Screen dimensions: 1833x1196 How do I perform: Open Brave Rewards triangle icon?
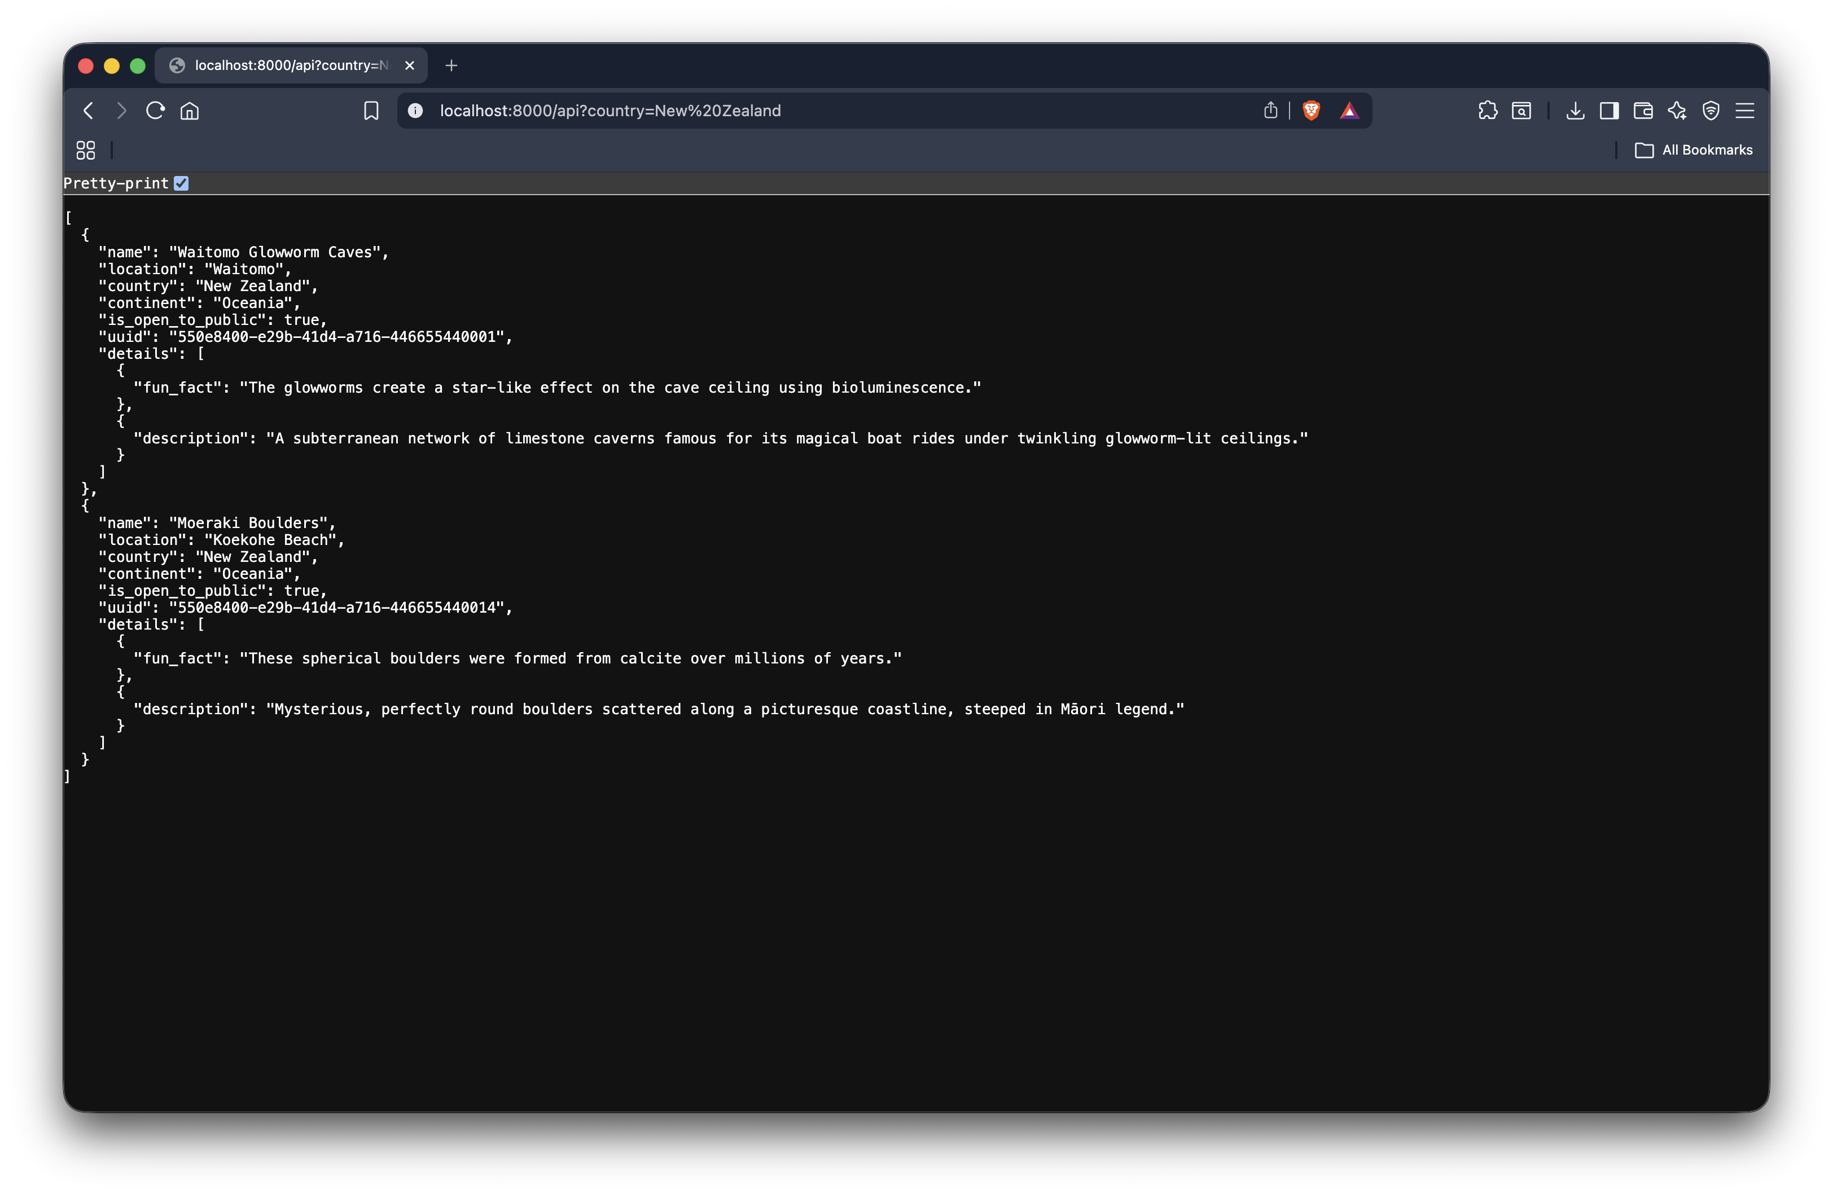coord(1349,111)
